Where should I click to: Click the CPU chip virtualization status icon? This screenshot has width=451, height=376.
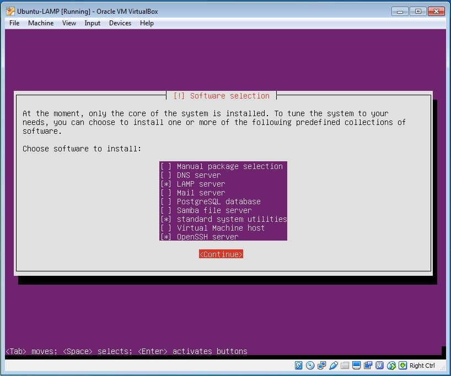(380, 366)
